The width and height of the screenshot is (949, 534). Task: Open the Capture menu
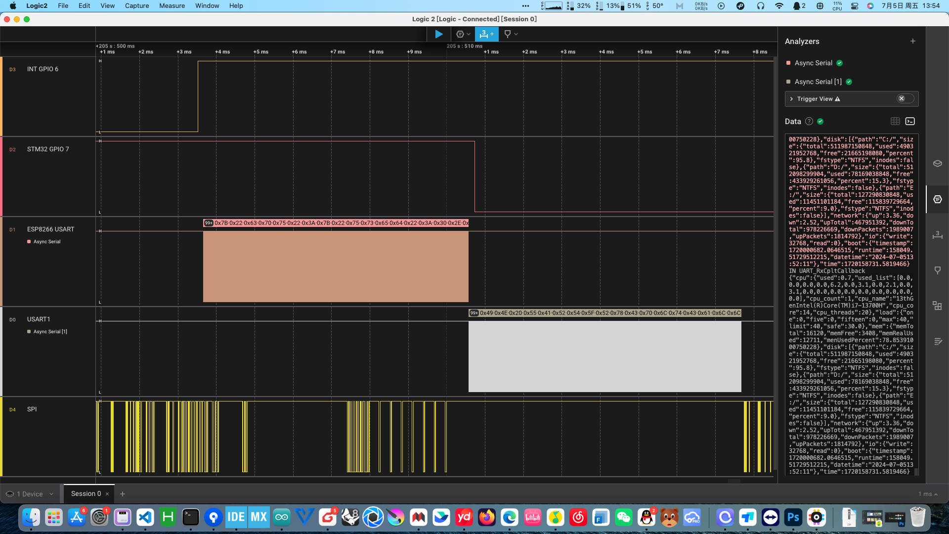point(137,6)
